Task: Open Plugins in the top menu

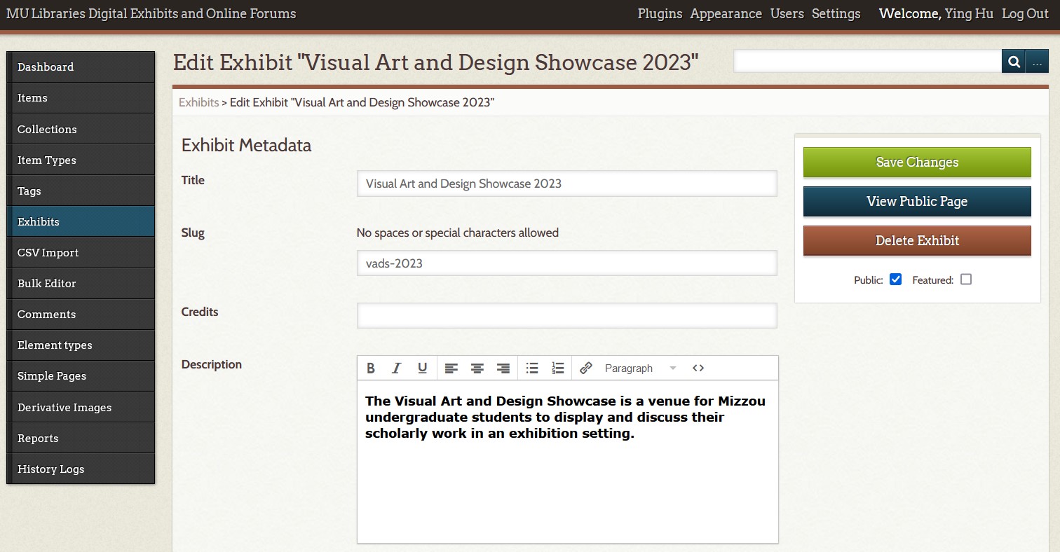Action: (x=660, y=14)
